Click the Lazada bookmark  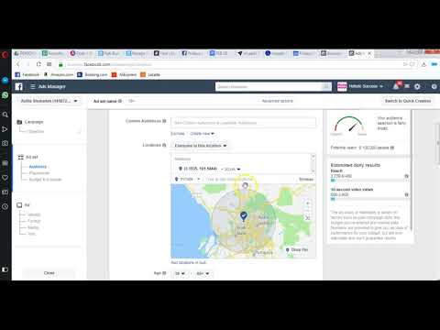(x=150, y=74)
